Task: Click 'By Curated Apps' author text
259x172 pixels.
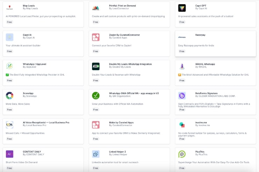Action: 118,38
